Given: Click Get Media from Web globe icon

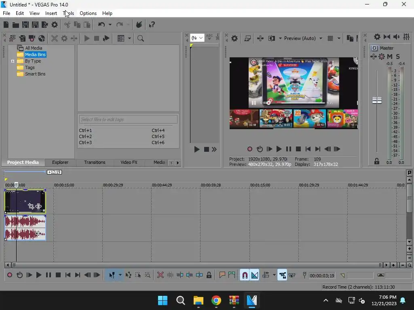Looking at the screenshot, I should pos(42,38).
